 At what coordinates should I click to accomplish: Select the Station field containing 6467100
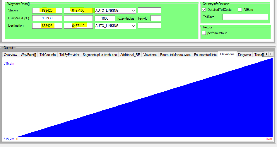click(x=78, y=11)
